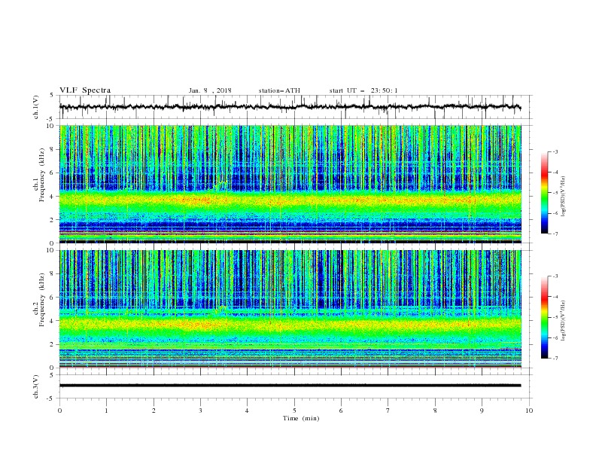Click the time axis tick label "9"
This screenshot has width=596, height=461.
click(x=482, y=411)
